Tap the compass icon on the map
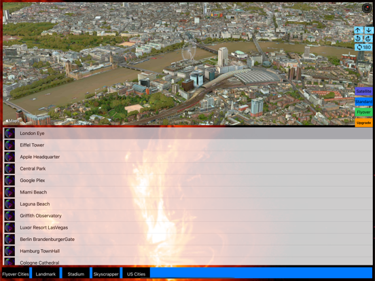The height and width of the screenshot is (281, 375). point(367,8)
